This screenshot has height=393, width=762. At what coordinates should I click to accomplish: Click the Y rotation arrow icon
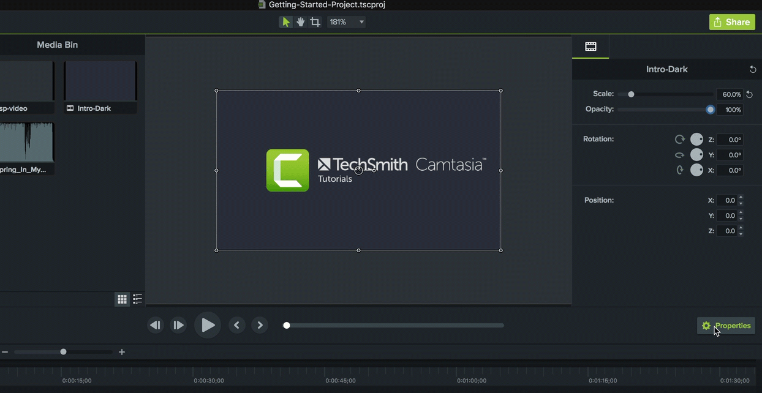coord(680,155)
